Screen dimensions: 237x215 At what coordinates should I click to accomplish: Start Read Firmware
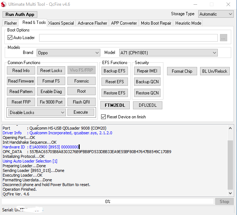(21, 81)
